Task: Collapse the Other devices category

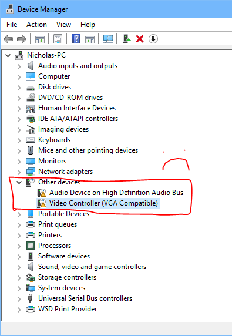Action: click(x=19, y=182)
